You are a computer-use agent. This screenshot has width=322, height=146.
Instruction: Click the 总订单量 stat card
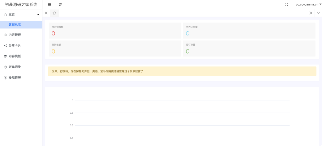[249, 49]
